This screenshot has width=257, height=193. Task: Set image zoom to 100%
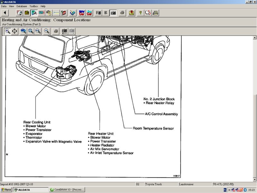(x=23, y=31)
